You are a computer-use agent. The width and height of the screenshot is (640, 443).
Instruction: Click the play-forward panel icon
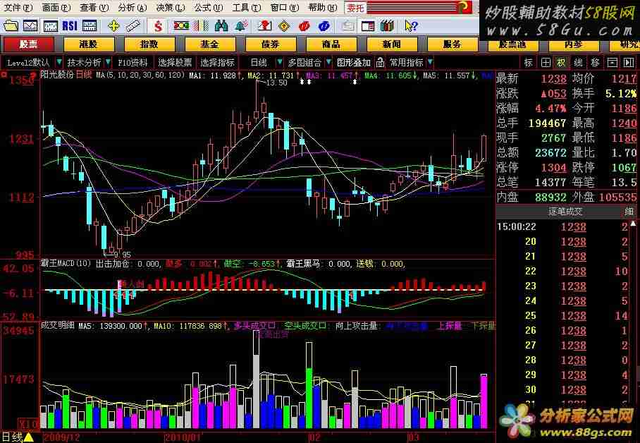click(629, 63)
